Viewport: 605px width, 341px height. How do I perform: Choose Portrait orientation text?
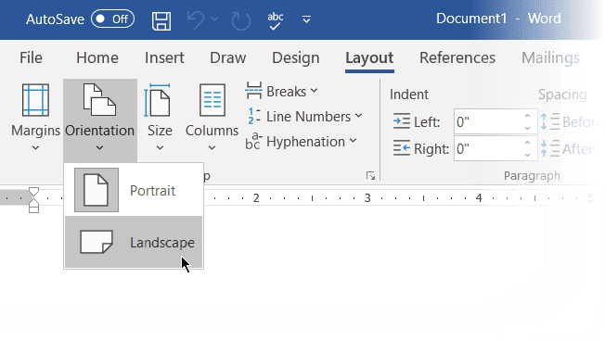tap(152, 190)
